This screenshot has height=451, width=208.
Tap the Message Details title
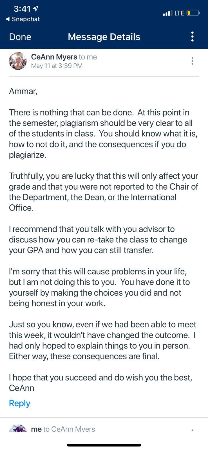pos(104,37)
